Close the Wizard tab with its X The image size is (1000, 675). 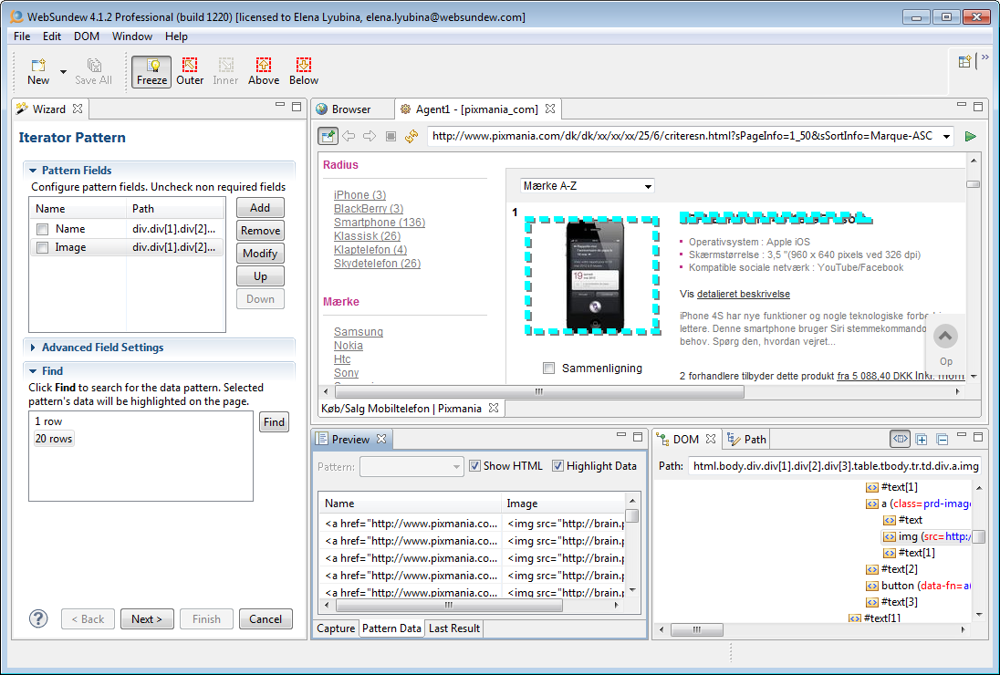pyautogui.click(x=78, y=109)
